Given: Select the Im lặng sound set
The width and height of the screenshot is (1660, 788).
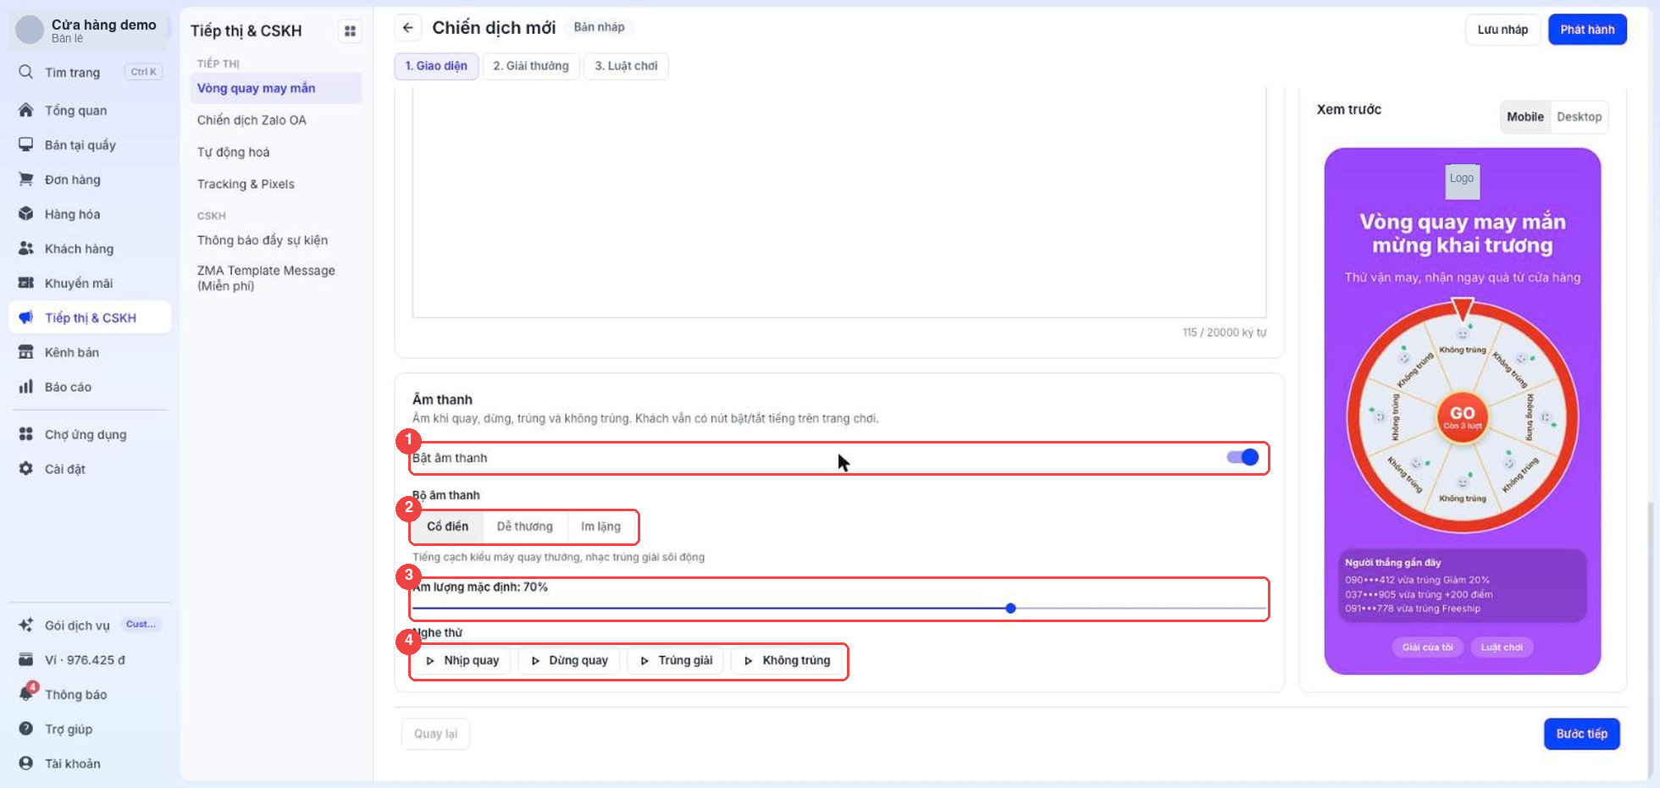Looking at the screenshot, I should click(600, 526).
